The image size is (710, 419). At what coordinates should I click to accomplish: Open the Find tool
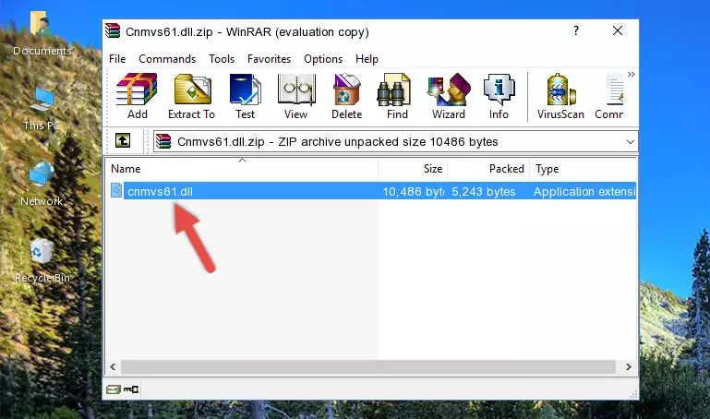(397, 96)
